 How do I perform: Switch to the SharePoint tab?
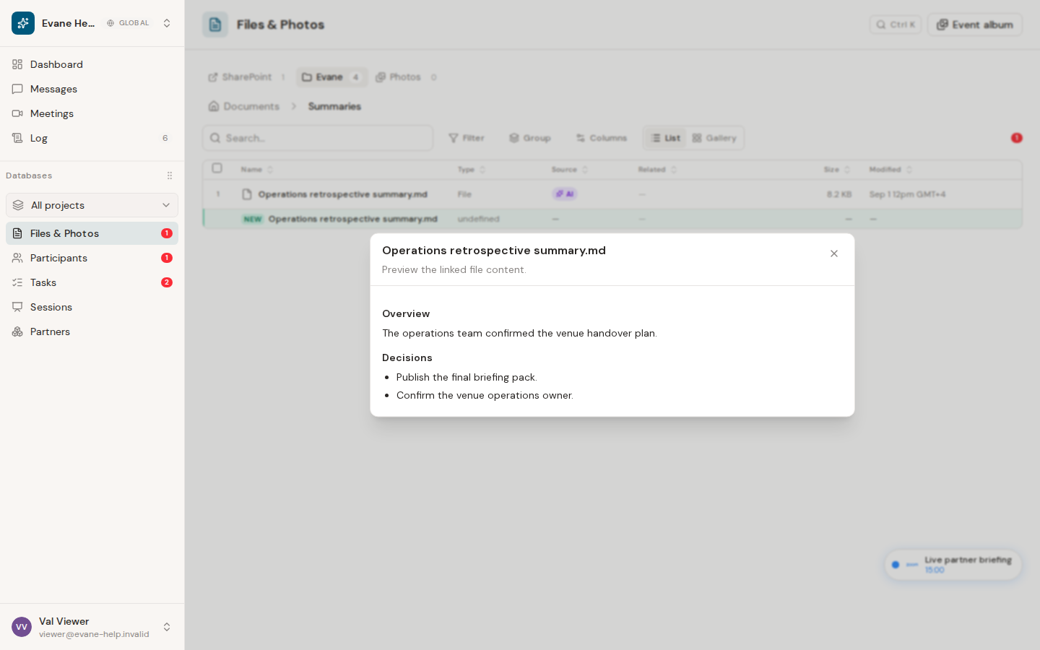246,77
